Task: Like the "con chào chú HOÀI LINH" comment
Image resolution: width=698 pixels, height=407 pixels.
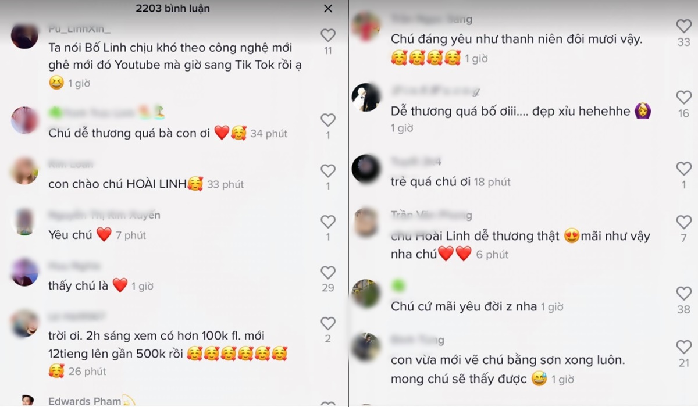Action: pyautogui.click(x=328, y=170)
